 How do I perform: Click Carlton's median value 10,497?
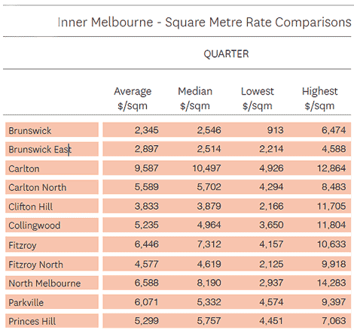pyautogui.click(x=206, y=168)
